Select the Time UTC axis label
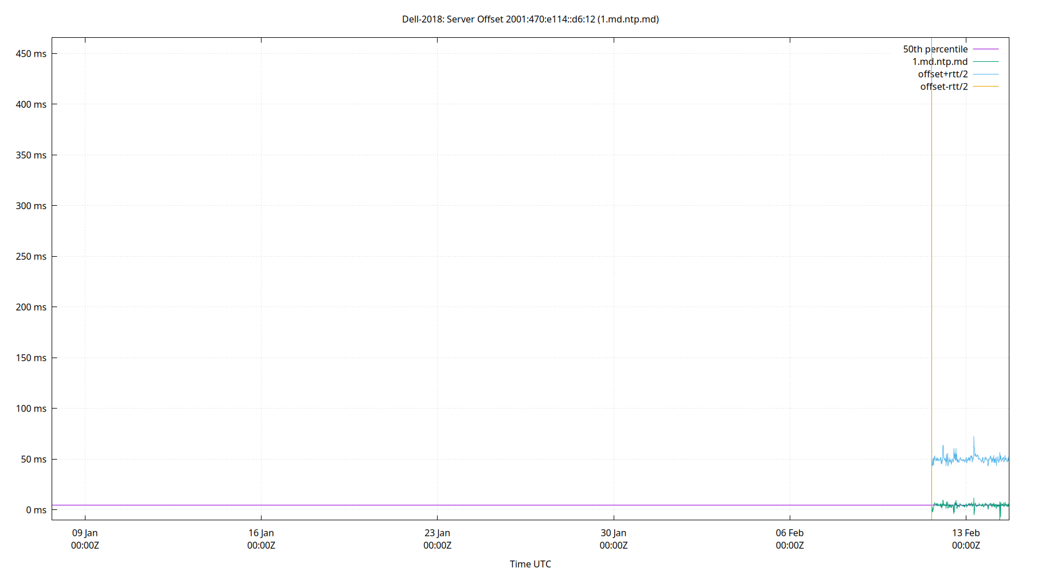This screenshot has height=573, width=1061. pyautogui.click(x=530, y=564)
